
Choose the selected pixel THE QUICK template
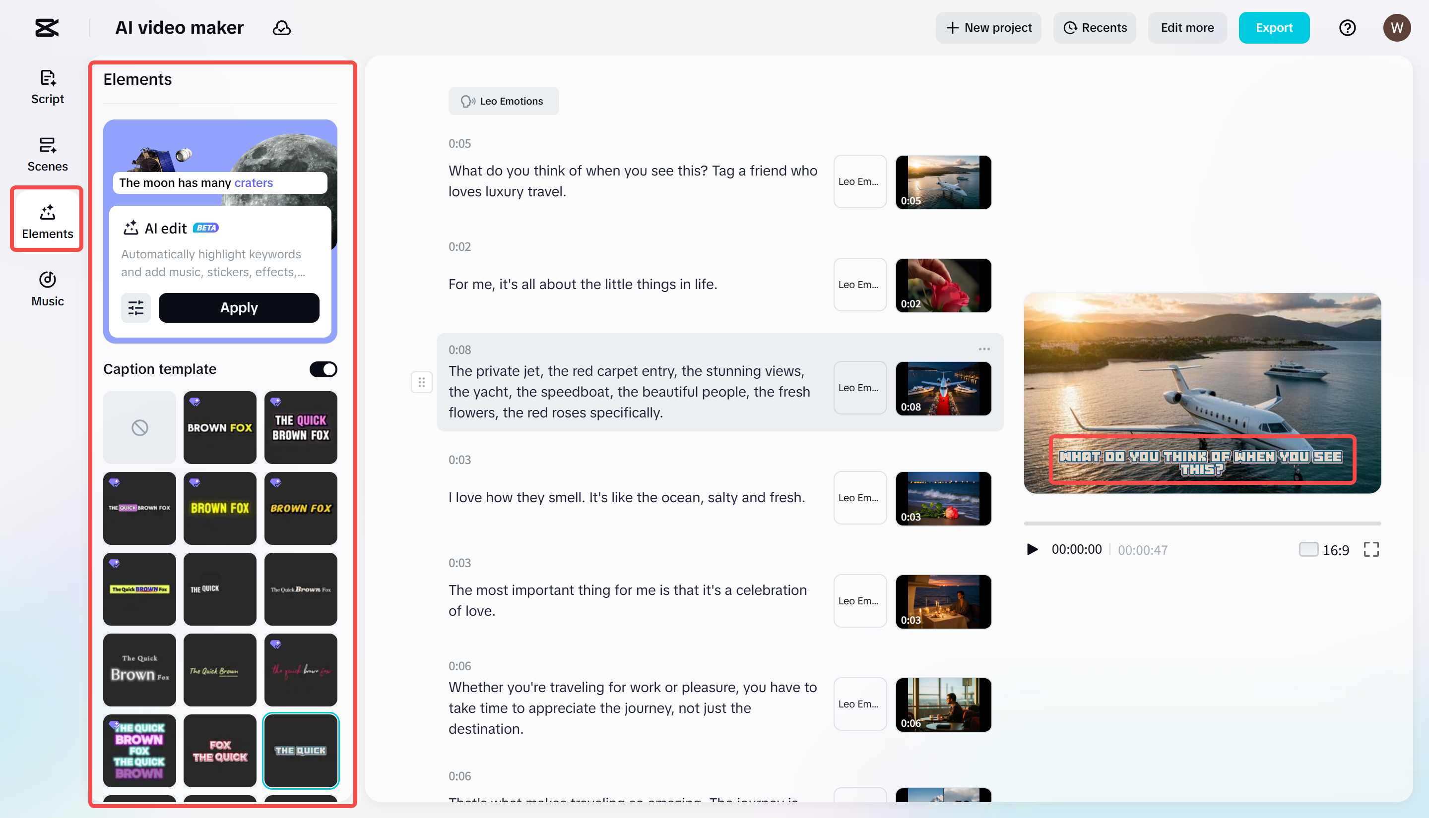point(301,751)
